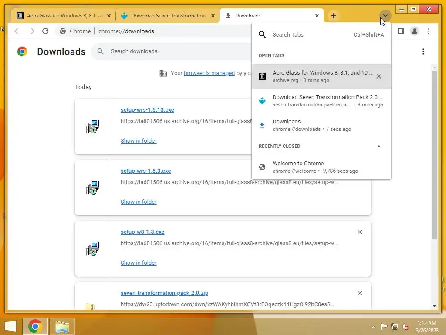The image size is (446, 335).
Task: Open the Windows Start button
Action: click(10, 326)
